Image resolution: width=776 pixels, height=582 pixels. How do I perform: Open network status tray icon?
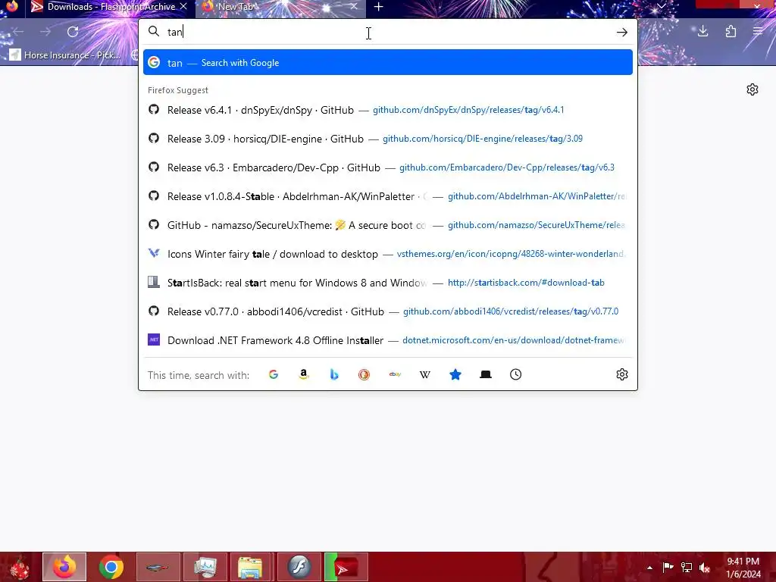[x=687, y=567]
